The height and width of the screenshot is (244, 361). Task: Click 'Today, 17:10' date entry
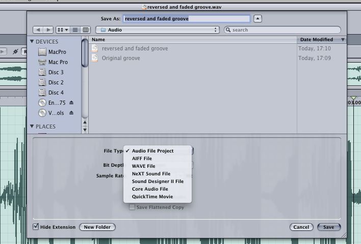(315, 48)
